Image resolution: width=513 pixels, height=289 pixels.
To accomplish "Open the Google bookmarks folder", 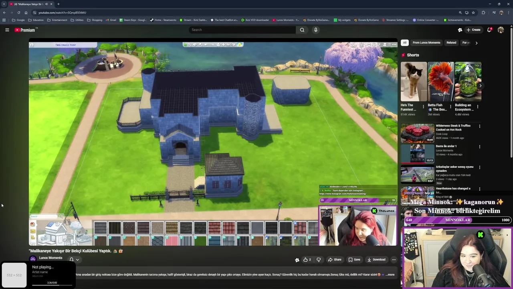I will 18,20.
